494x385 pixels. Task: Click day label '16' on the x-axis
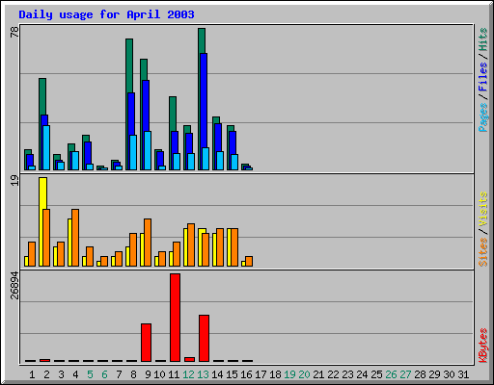[x=246, y=374]
